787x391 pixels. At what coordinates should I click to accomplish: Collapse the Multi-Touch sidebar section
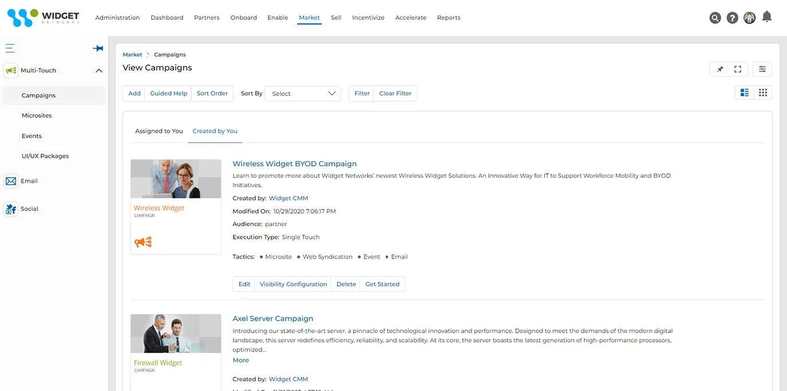(98, 69)
